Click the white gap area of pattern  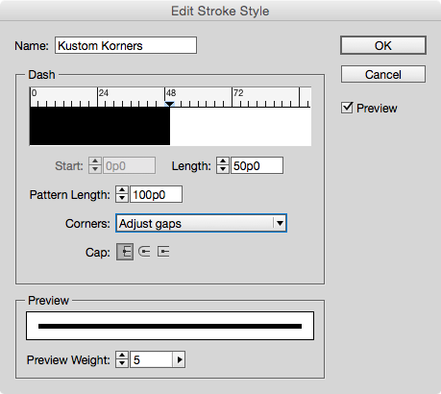point(240,126)
